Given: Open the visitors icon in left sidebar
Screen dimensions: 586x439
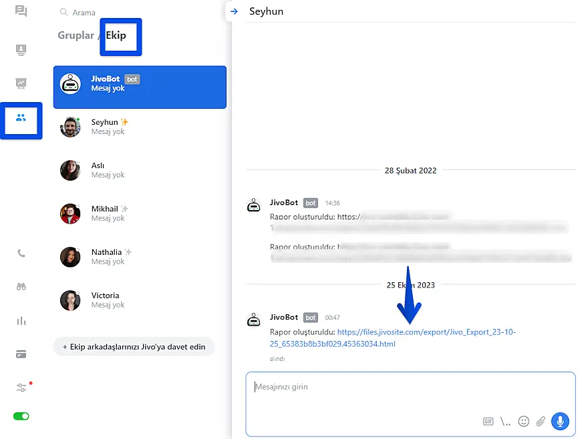Looking at the screenshot, I should pos(21,49).
